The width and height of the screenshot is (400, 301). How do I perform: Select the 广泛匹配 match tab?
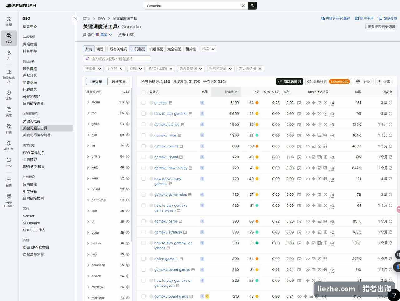coord(138,49)
